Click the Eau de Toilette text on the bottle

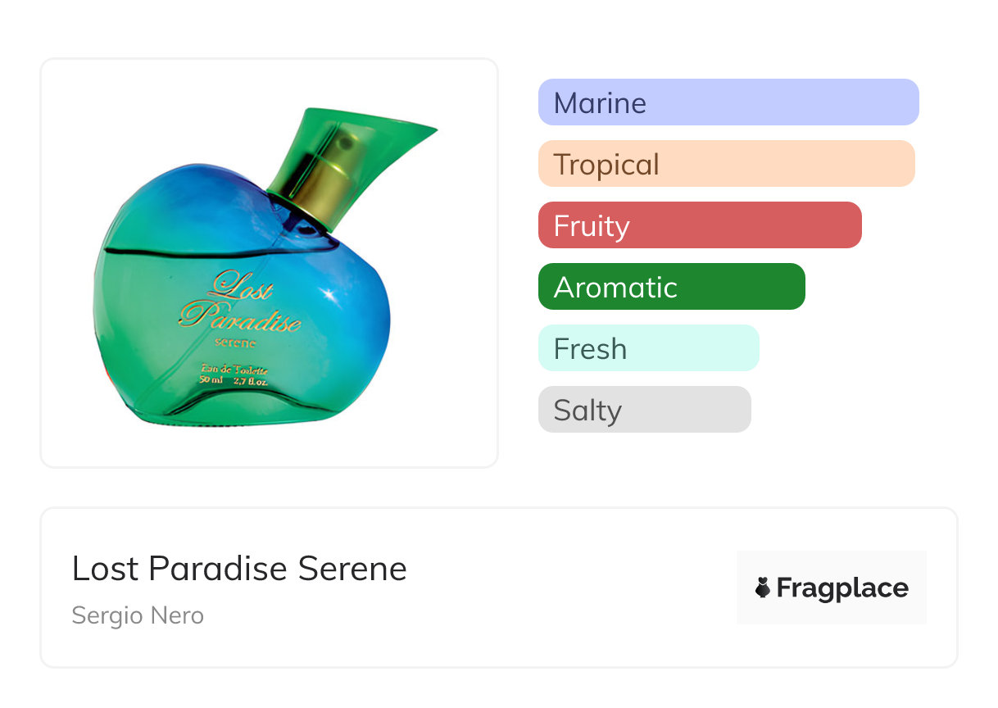(234, 370)
